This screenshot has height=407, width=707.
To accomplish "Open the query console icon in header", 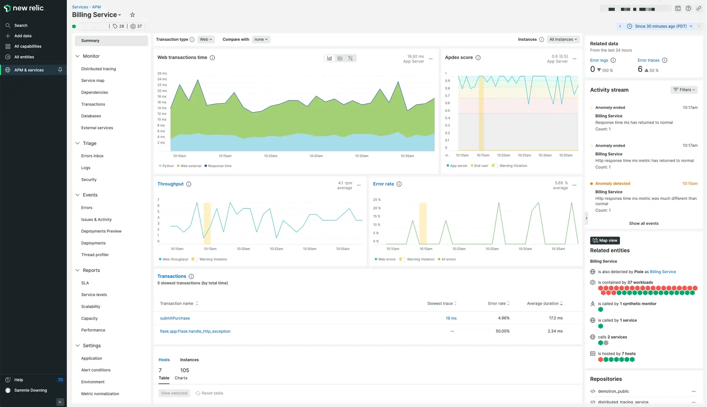I will click(678, 8).
